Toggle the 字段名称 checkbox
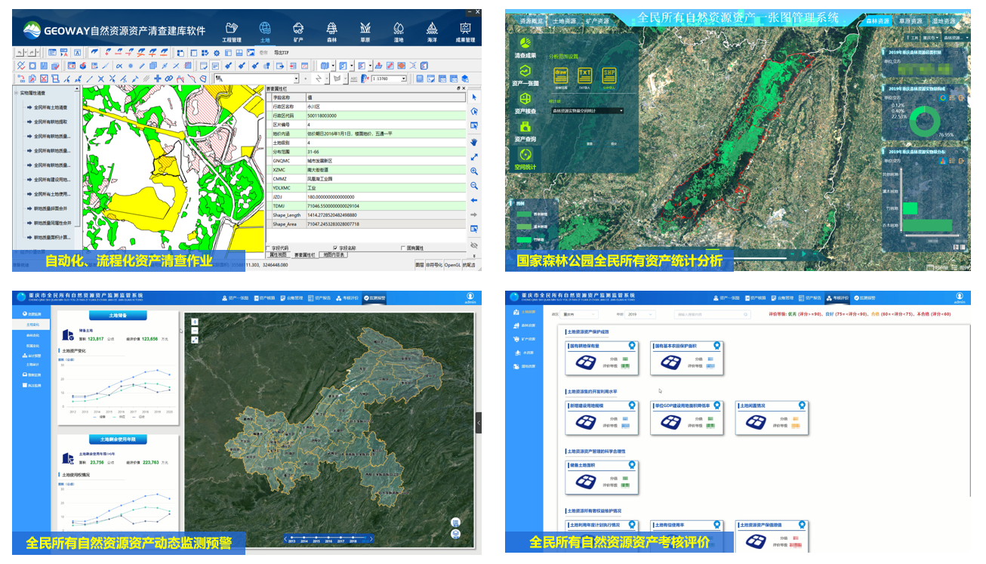 335,247
